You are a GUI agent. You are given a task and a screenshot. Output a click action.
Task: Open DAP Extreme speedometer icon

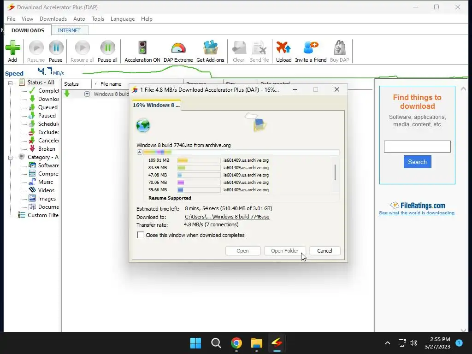coord(178,48)
